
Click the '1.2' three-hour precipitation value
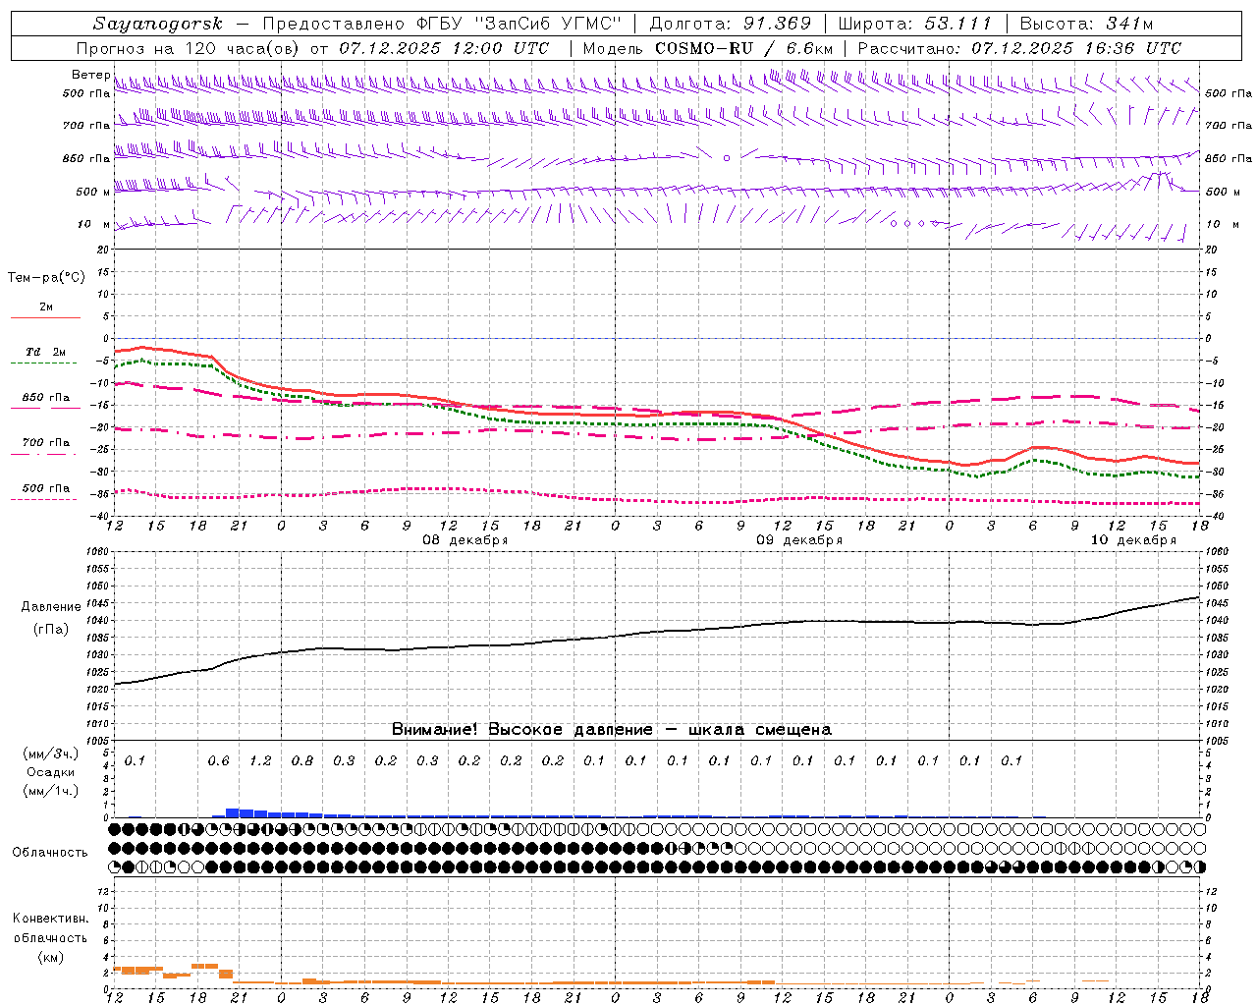260,761
